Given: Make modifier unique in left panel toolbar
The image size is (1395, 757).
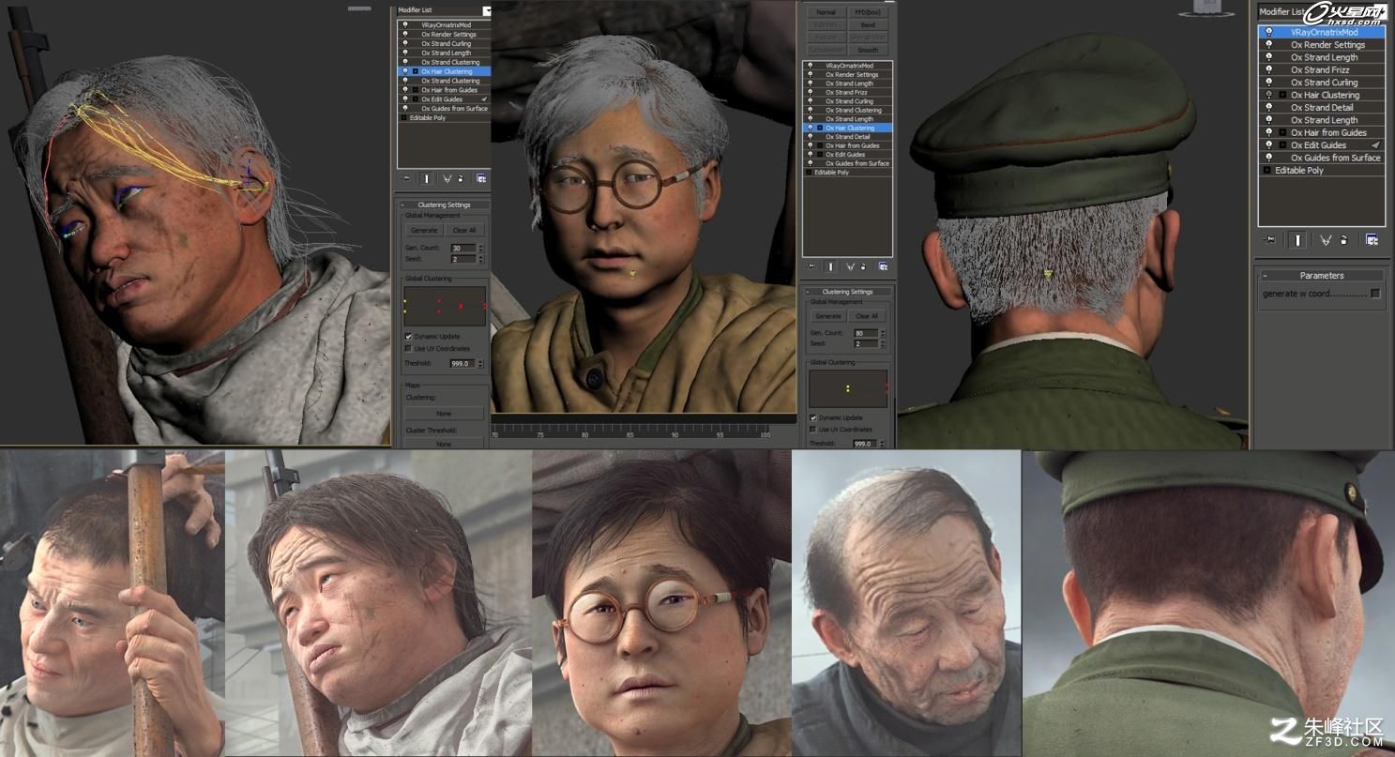Looking at the screenshot, I should 447,177.
